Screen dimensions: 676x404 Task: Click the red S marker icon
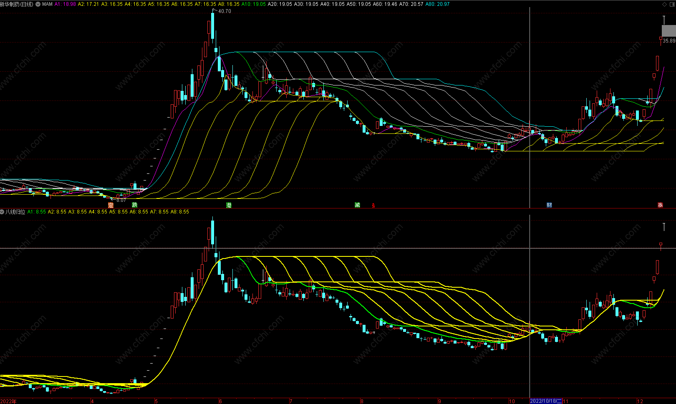click(x=373, y=206)
